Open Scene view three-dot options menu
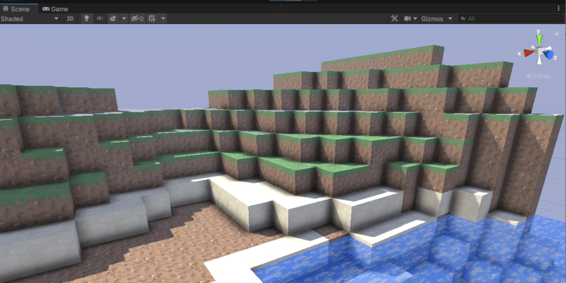The width and height of the screenshot is (566, 283). click(x=558, y=8)
